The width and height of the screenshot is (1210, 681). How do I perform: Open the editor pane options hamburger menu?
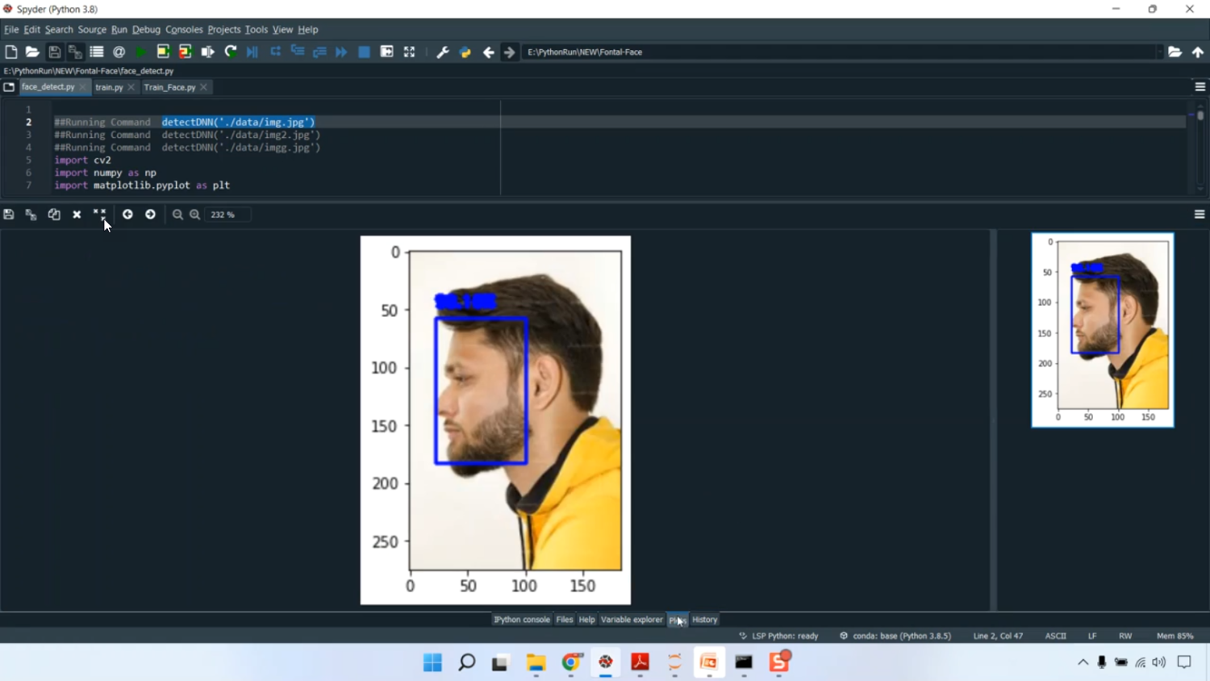click(x=1200, y=87)
